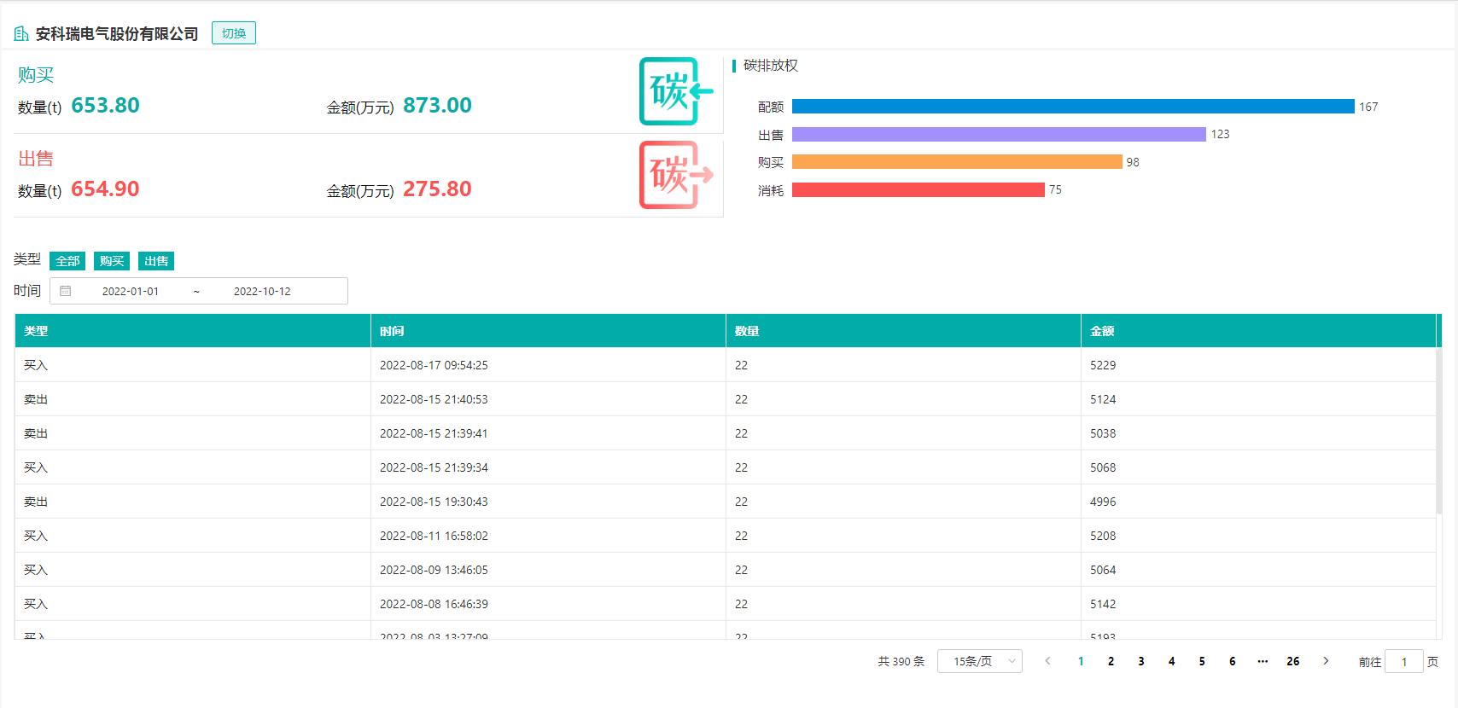Select the 全部 type filter
Viewport: 1458px width, 708px height.
(x=67, y=261)
